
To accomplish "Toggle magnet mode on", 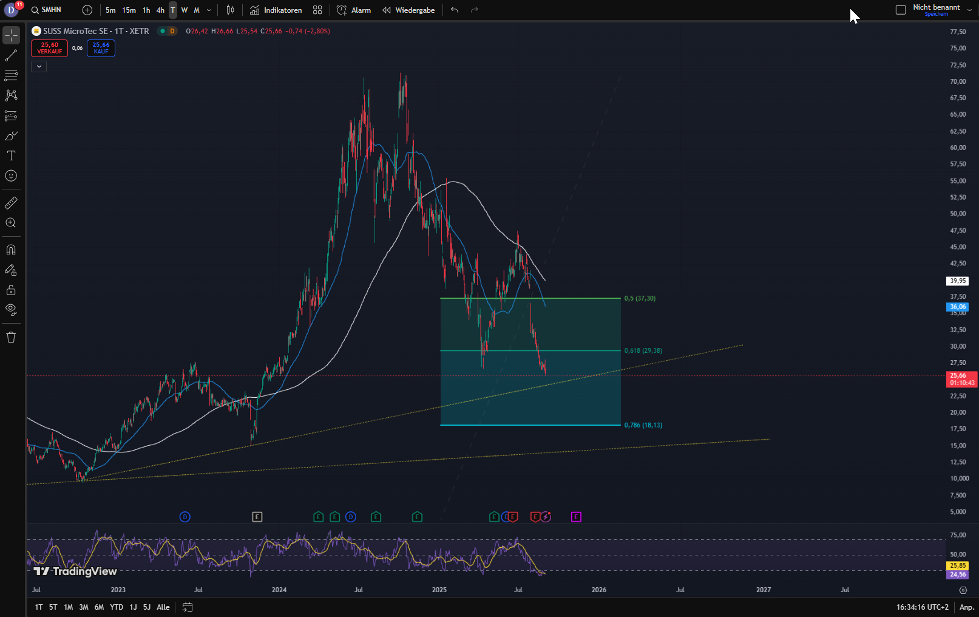I will pos(11,250).
